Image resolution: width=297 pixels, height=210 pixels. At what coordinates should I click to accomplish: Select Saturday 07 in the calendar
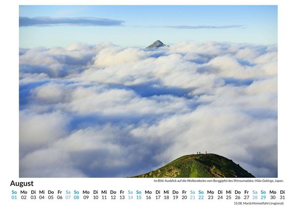(x=68, y=195)
